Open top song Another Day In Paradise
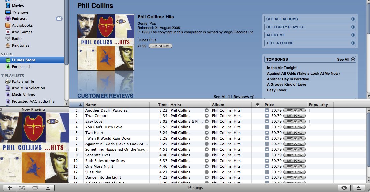The image size is (370, 192). coord(288,79)
